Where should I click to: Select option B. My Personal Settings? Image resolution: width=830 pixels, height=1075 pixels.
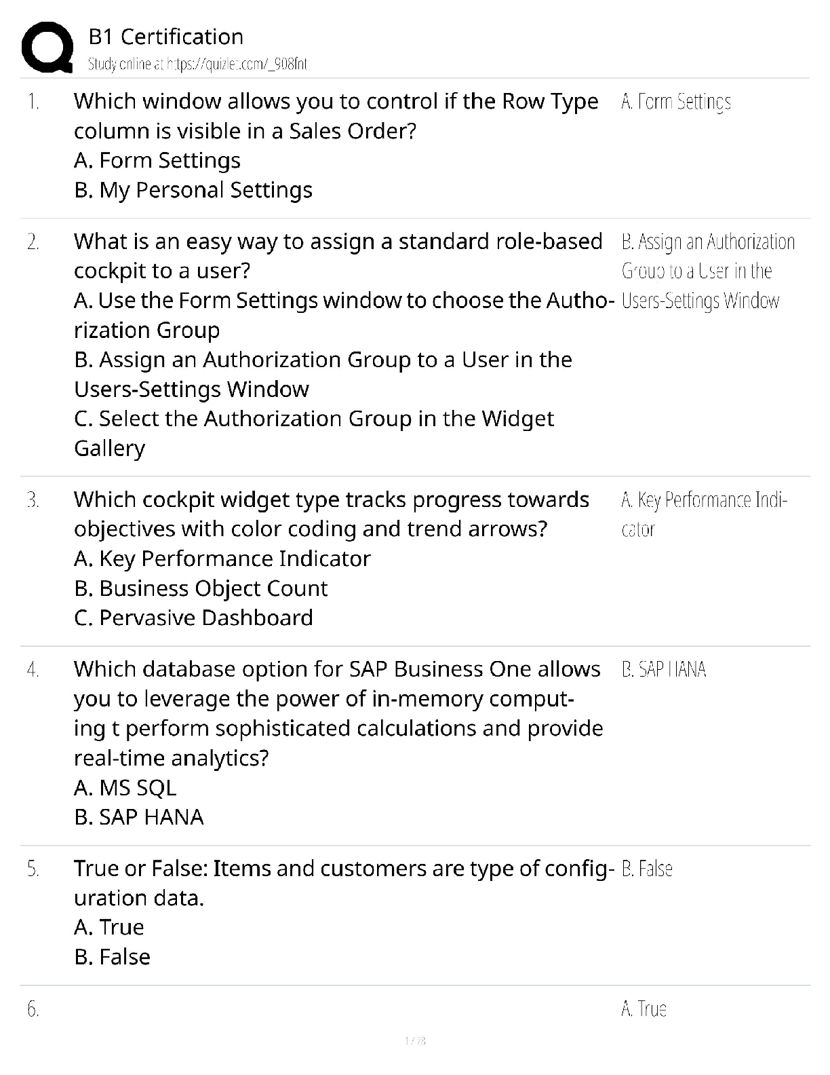(x=193, y=191)
